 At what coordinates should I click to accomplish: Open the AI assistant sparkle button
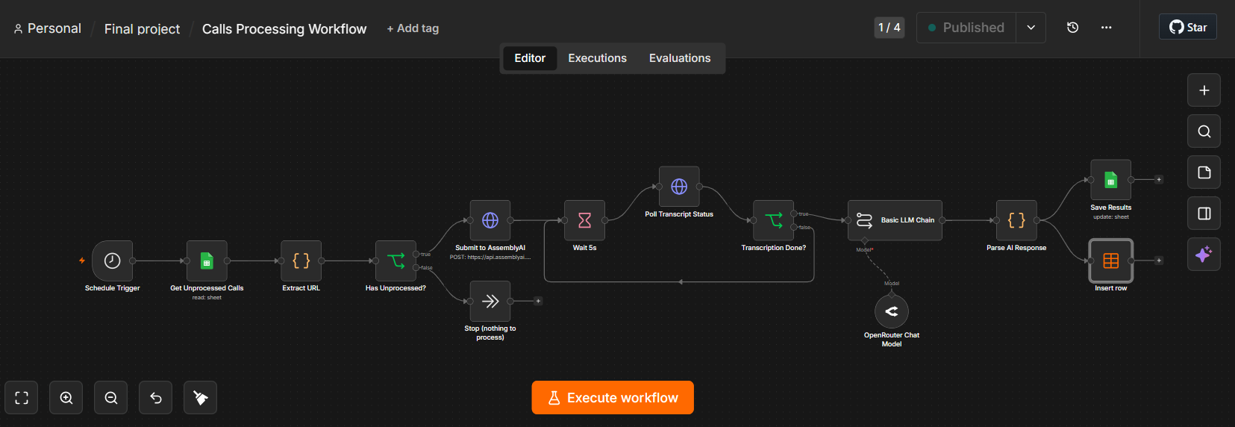(1204, 255)
